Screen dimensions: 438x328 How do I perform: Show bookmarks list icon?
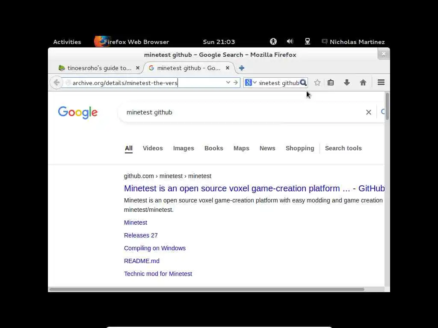[x=331, y=82]
